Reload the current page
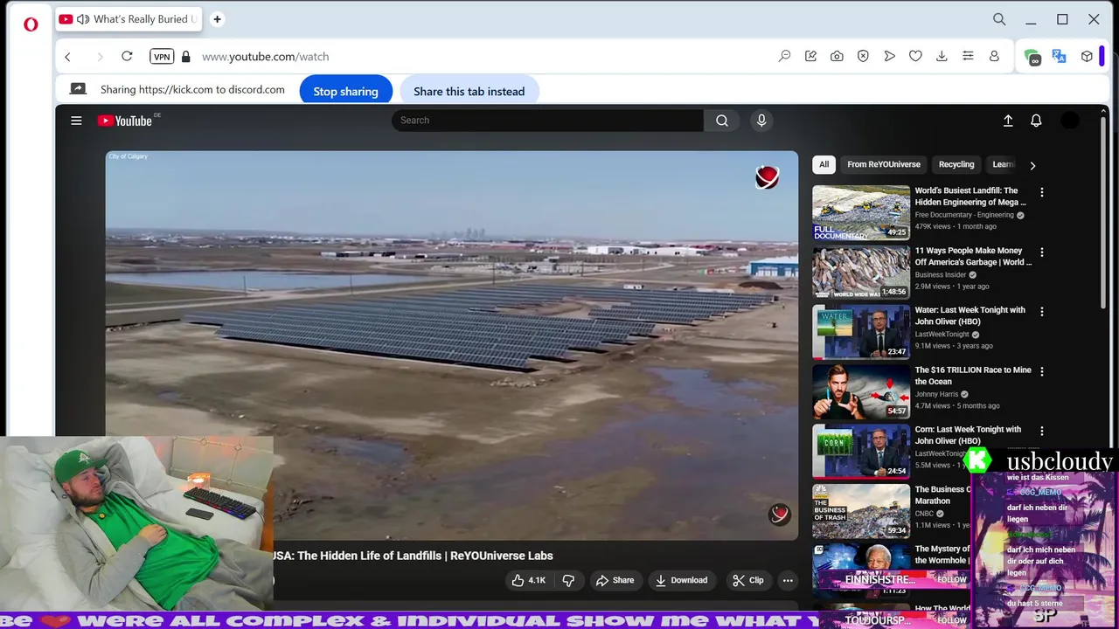1119x629 pixels. tap(127, 56)
